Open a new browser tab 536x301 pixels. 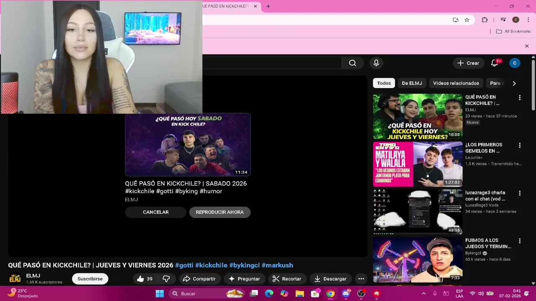[268, 6]
